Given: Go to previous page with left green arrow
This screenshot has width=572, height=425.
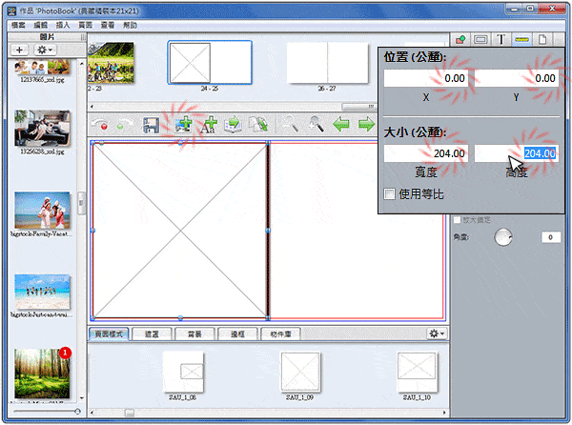Looking at the screenshot, I should (341, 125).
